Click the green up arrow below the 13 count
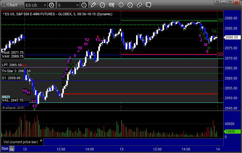Viewport: 242px width, 153px height. point(34,109)
